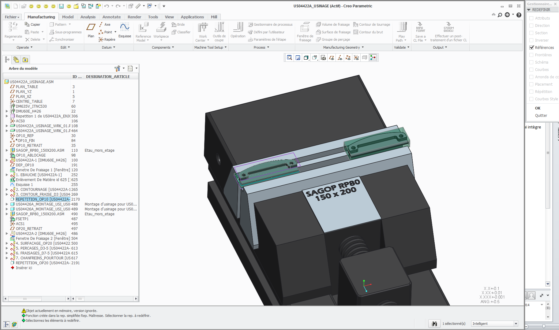Switch to the Mill tab
The height and width of the screenshot is (330, 559).
pyautogui.click(x=214, y=17)
